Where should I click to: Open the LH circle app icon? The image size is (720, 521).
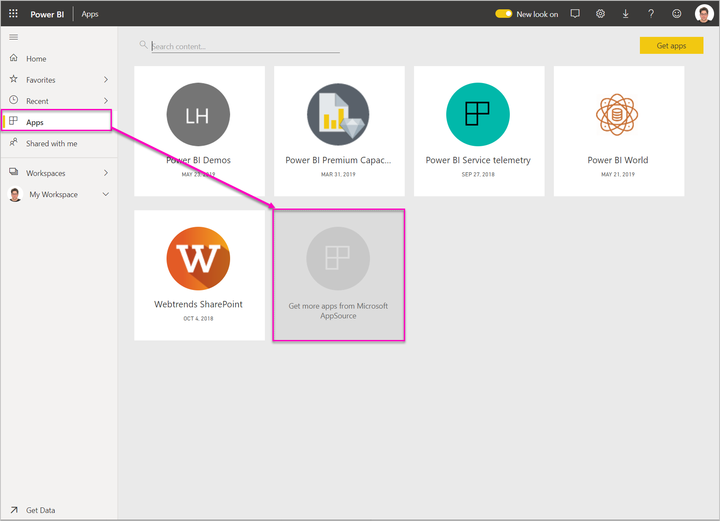[x=198, y=114]
